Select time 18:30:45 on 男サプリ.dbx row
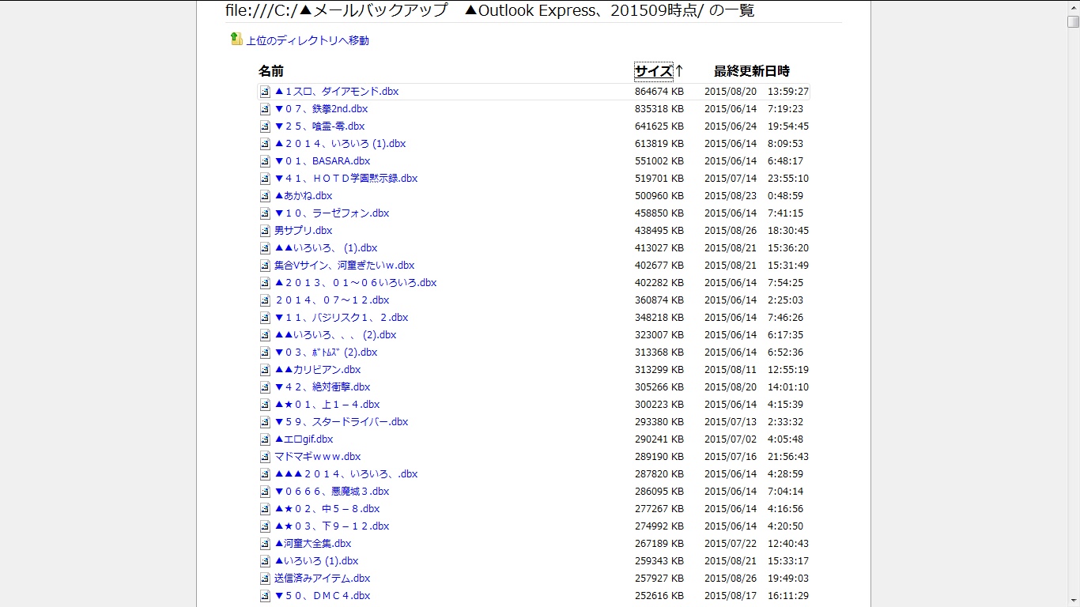Image resolution: width=1080 pixels, height=607 pixels. pyautogui.click(x=788, y=231)
